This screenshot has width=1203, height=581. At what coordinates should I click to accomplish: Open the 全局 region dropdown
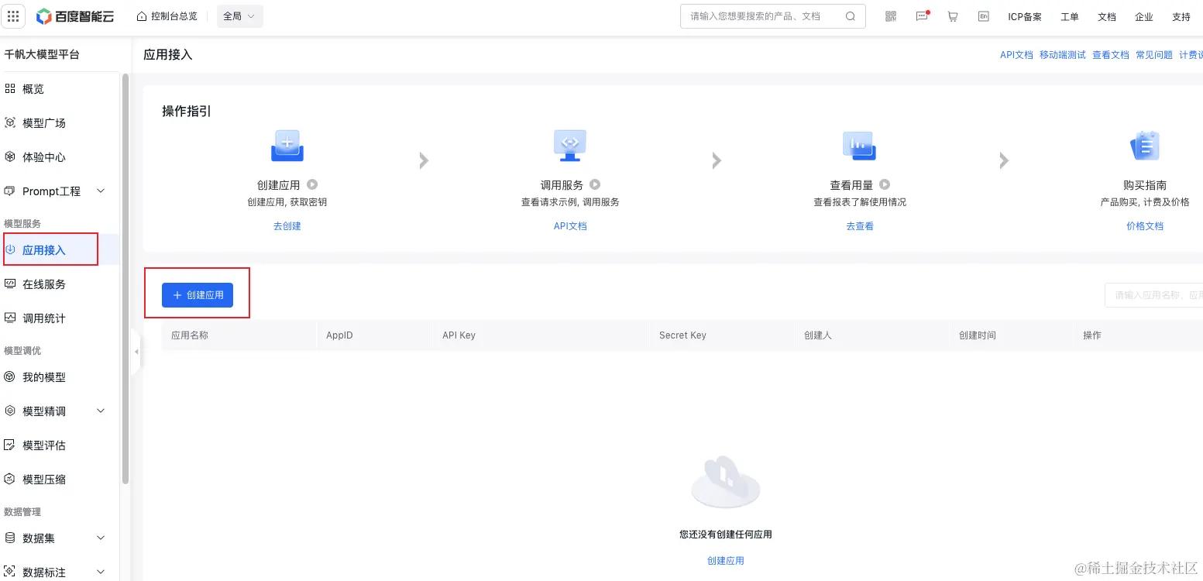pyautogui.click(x=240, y=16)
